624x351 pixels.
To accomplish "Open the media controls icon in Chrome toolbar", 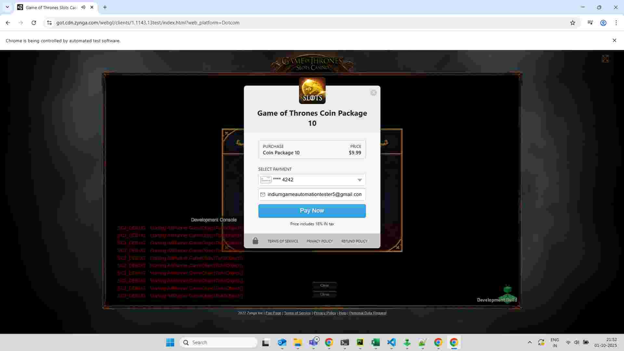I will pyautogui.click(x=590, y=23).
